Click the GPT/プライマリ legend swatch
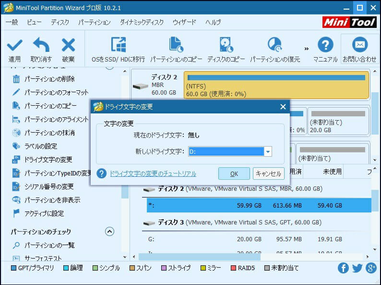This screenshot has width=381, height=285. 13,268
